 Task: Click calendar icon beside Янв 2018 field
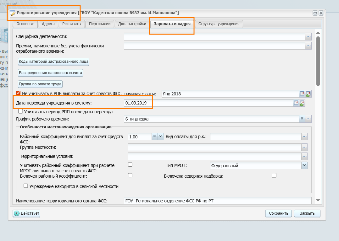tap(302, 94)
